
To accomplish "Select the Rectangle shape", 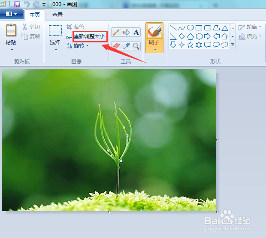I will 199,27.
